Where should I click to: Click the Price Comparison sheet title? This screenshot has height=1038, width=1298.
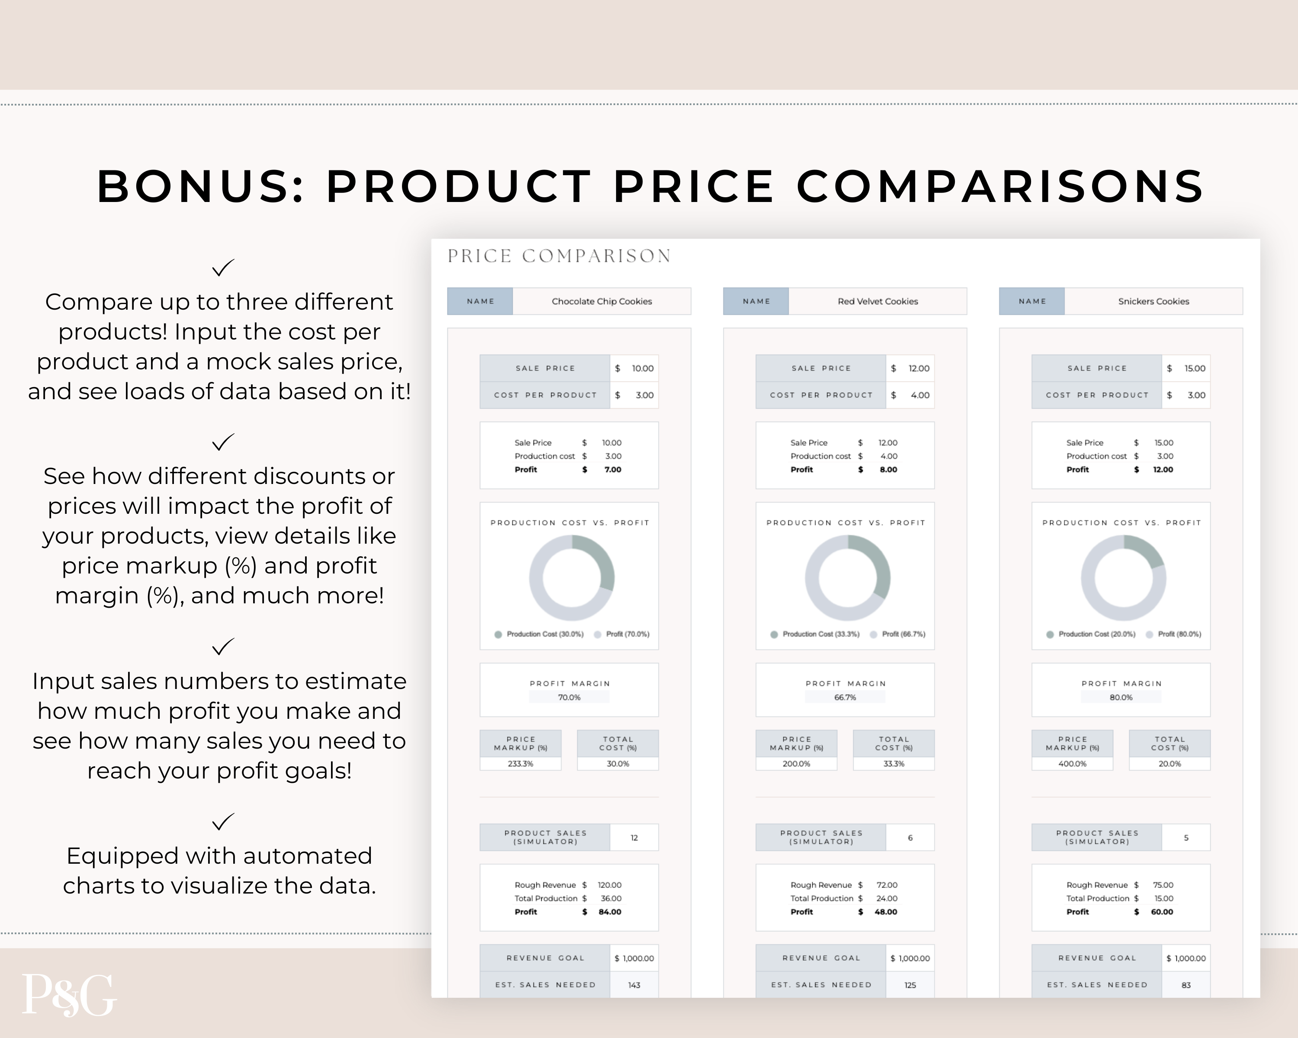[559, 256]
